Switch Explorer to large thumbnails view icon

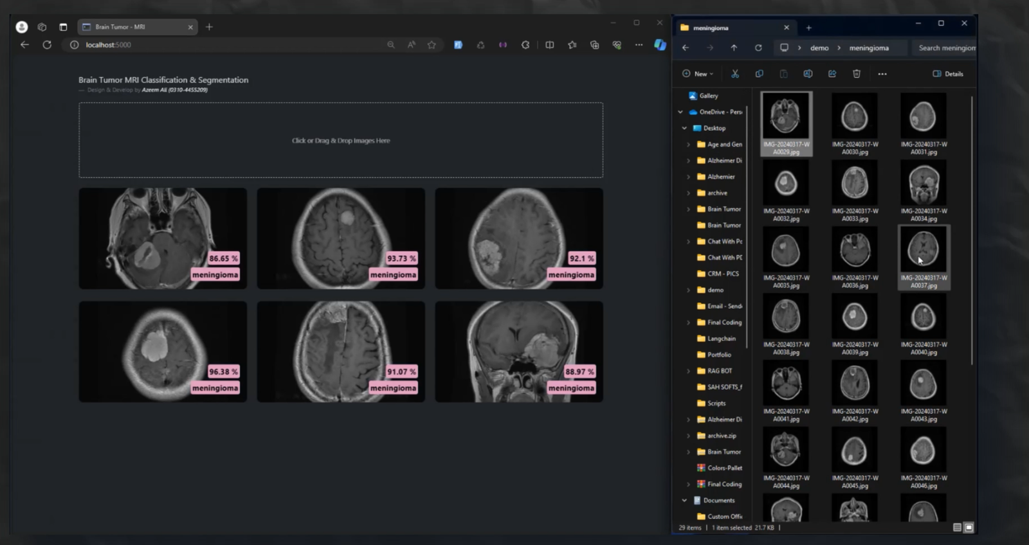click(969, 527)
